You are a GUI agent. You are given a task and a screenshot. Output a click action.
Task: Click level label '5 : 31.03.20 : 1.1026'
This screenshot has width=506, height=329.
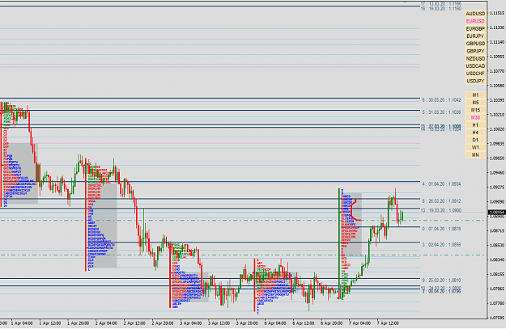[441, 112]
